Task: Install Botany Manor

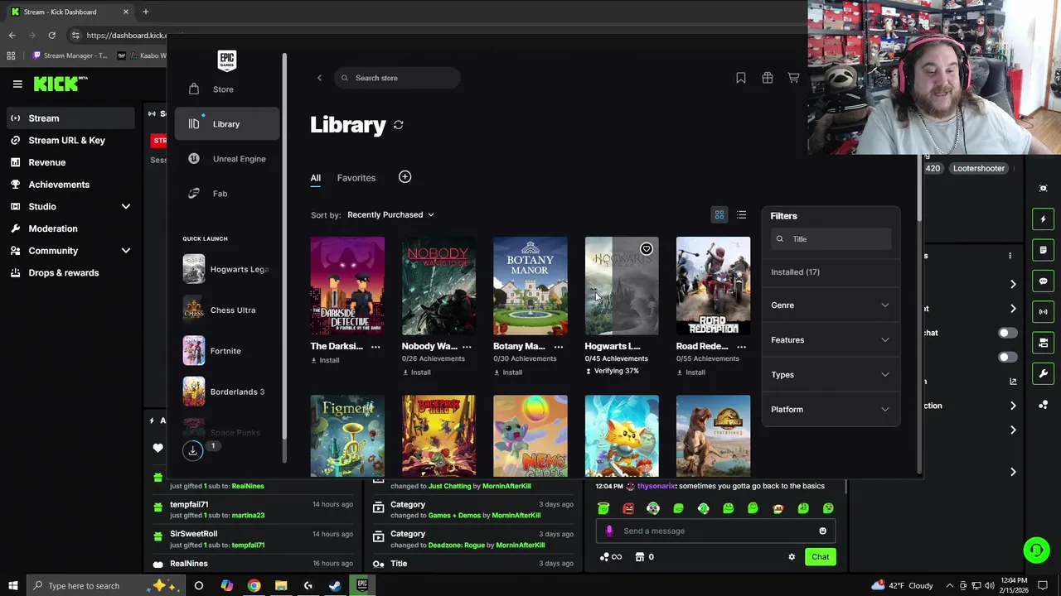Action: click(508, 372)
